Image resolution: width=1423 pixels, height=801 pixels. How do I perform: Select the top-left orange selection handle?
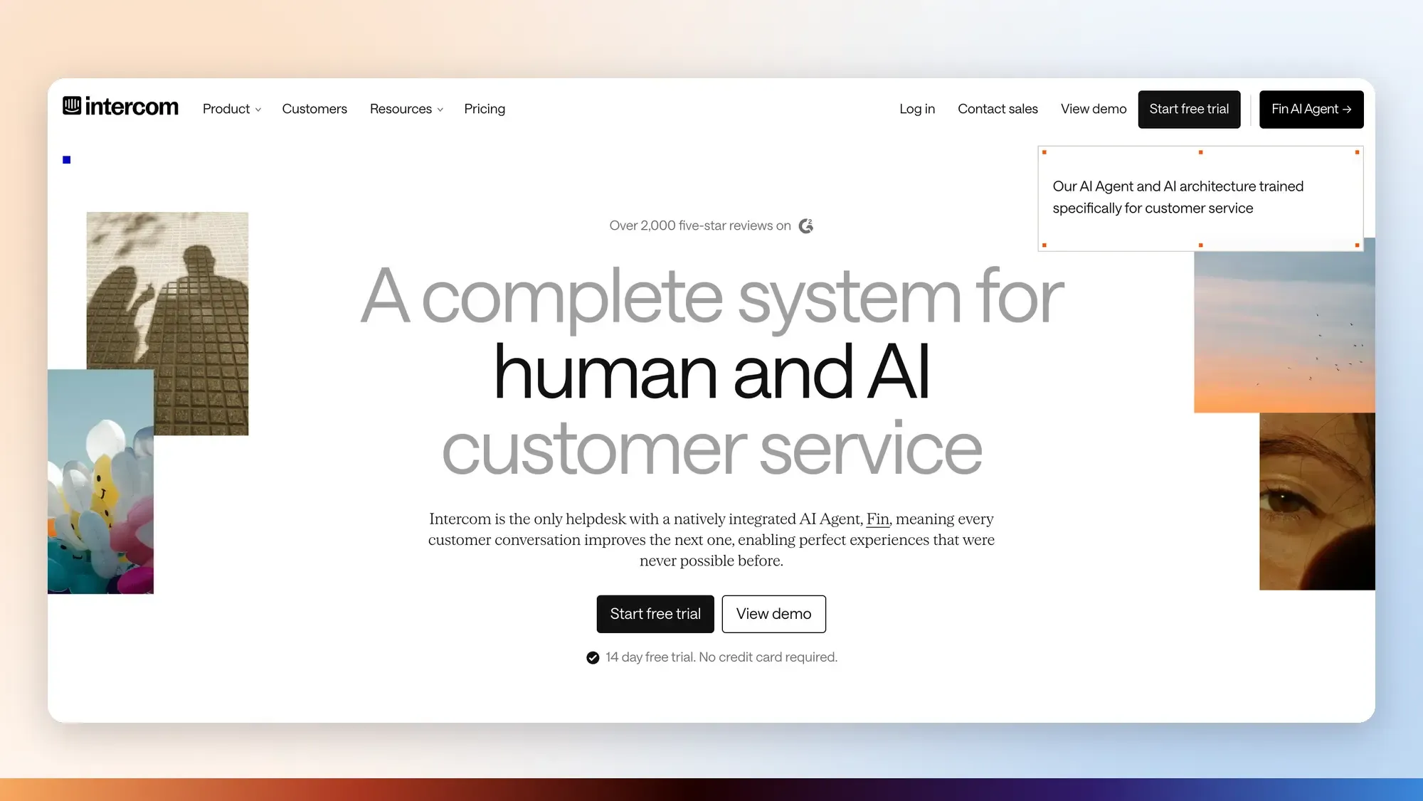1044,152
